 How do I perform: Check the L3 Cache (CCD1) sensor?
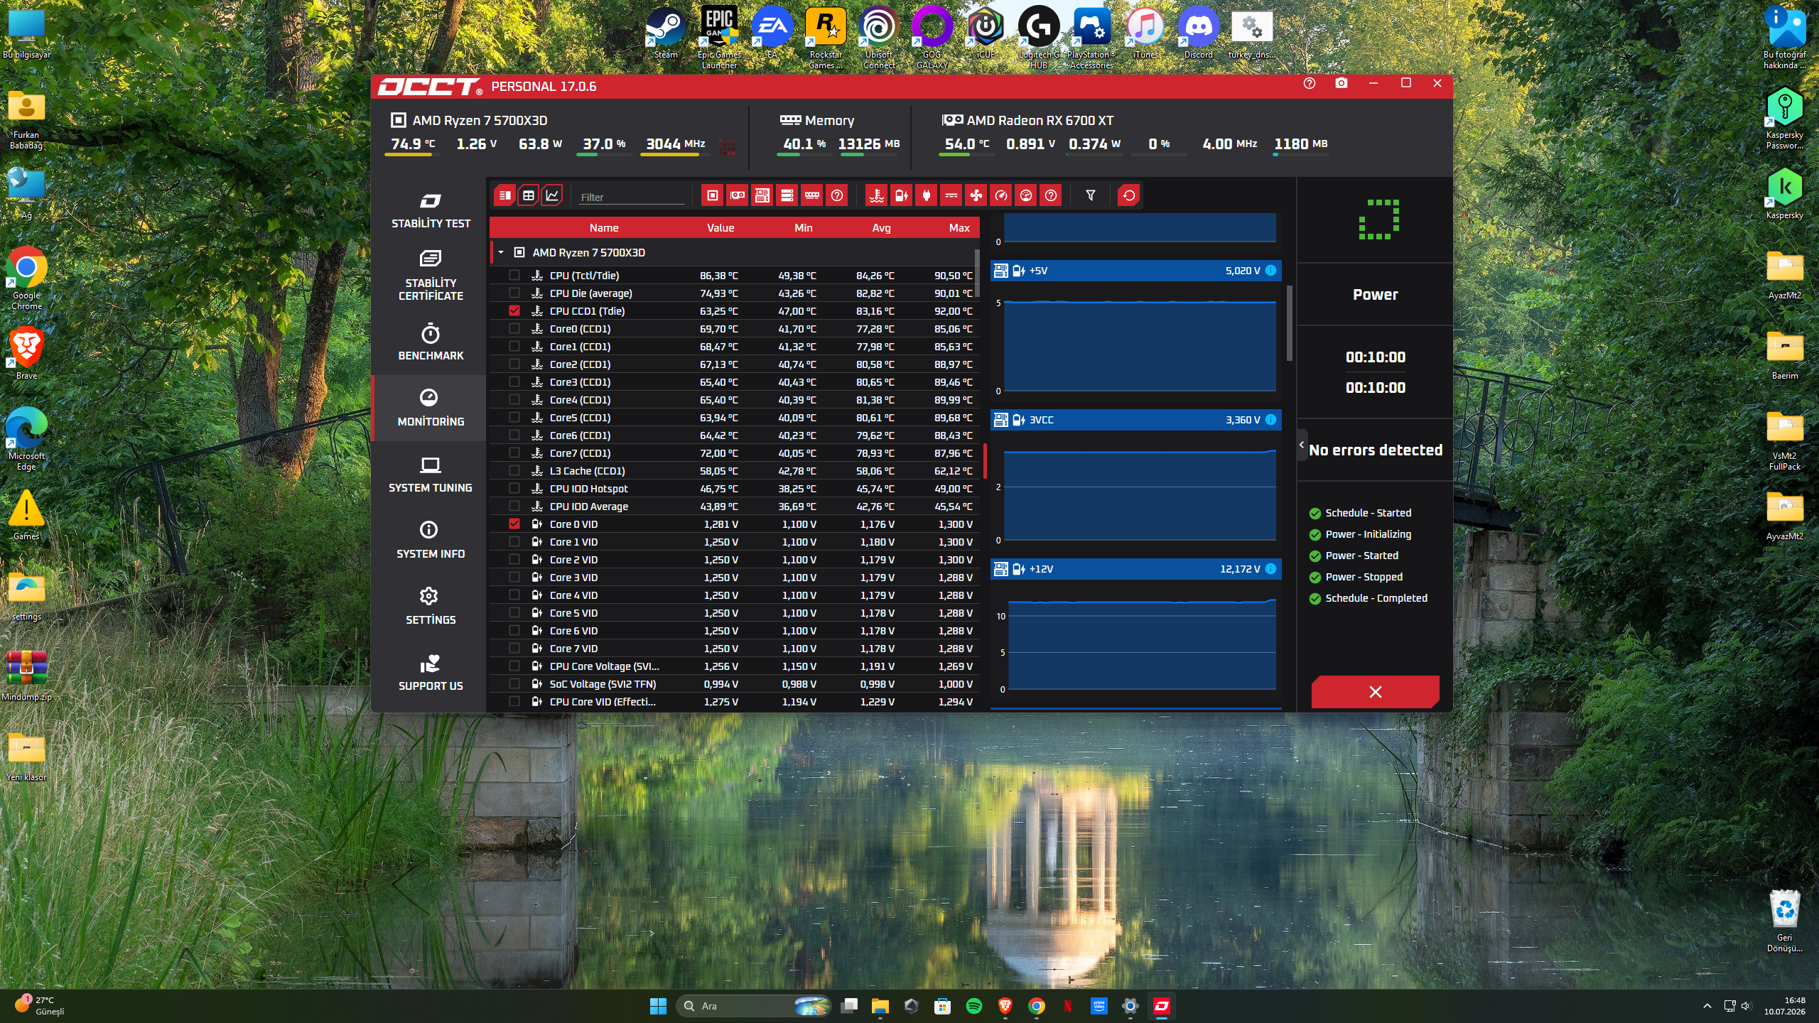click(514, 471)
